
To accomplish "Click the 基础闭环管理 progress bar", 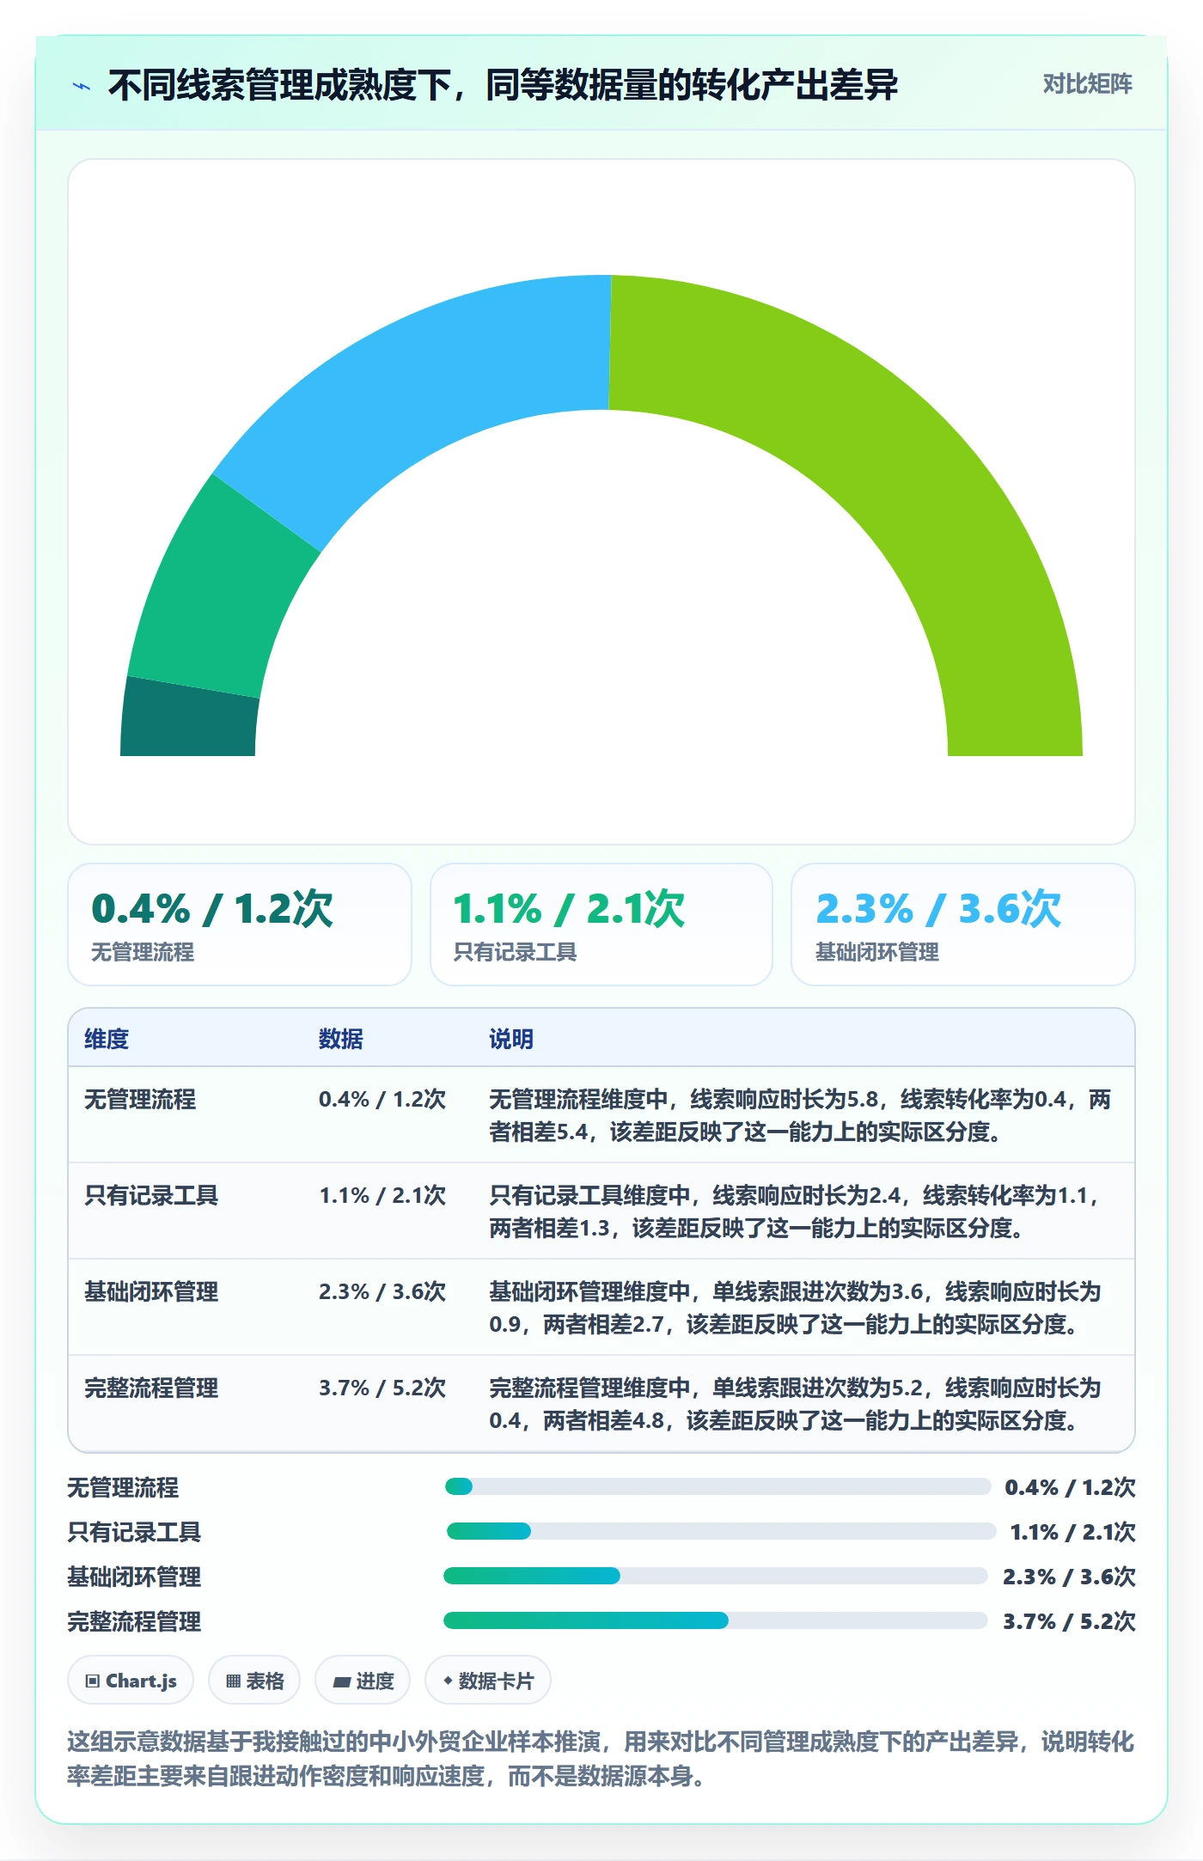I will pyautogui.click(x=715, y=1576).
